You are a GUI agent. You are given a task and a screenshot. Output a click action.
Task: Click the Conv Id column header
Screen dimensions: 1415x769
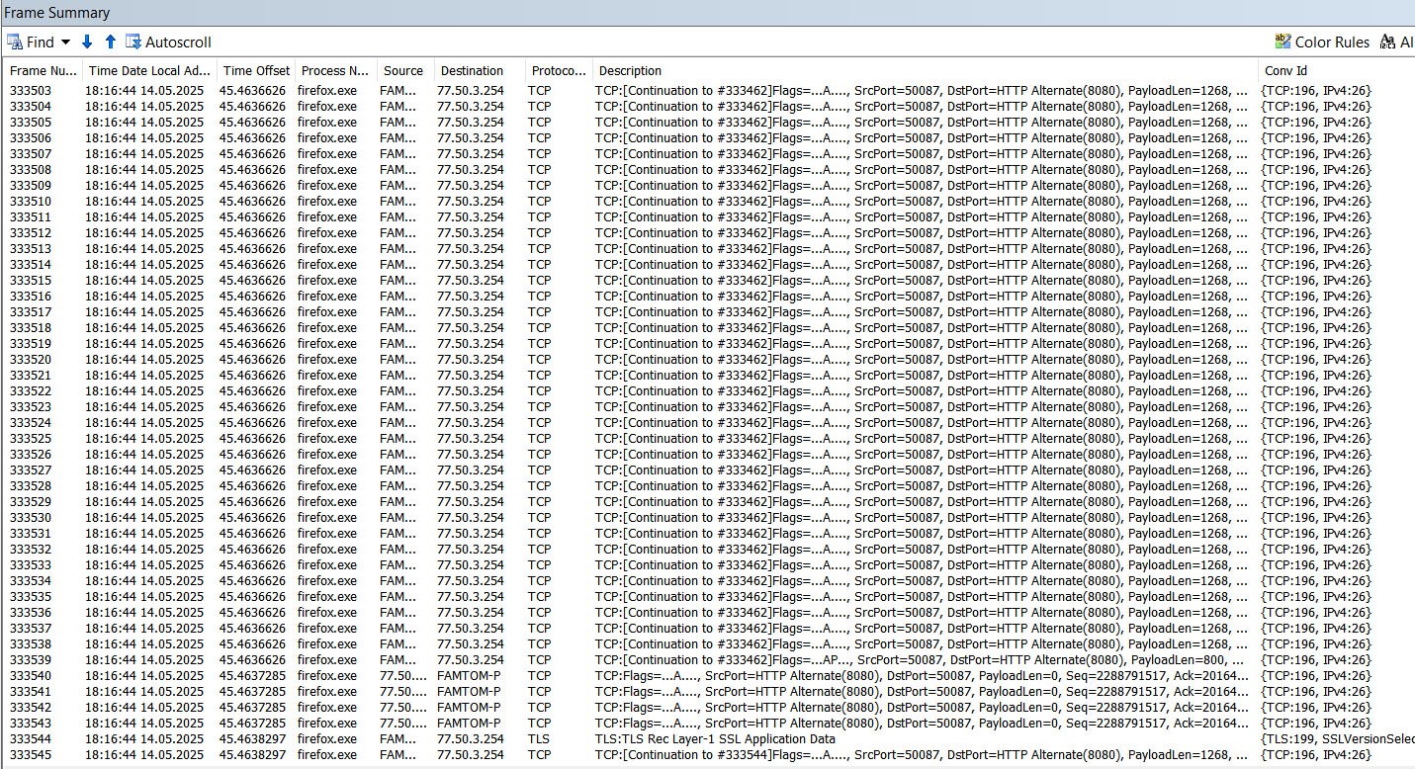click(1335, 70)
